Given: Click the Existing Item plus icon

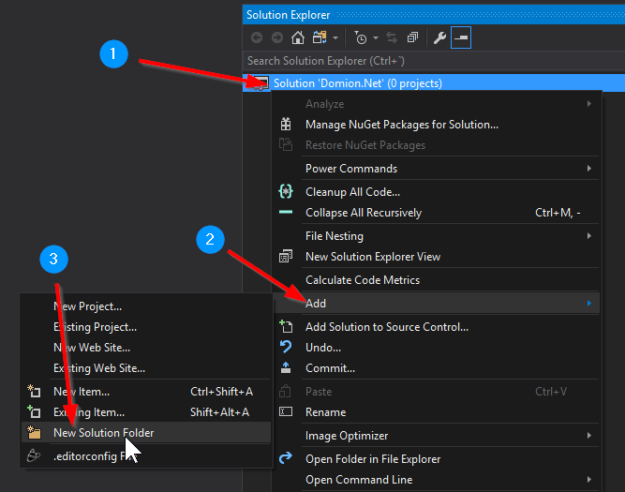Looking at the screenshot, I should pos(34,411).
